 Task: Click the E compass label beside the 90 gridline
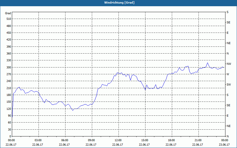point(228,116)
